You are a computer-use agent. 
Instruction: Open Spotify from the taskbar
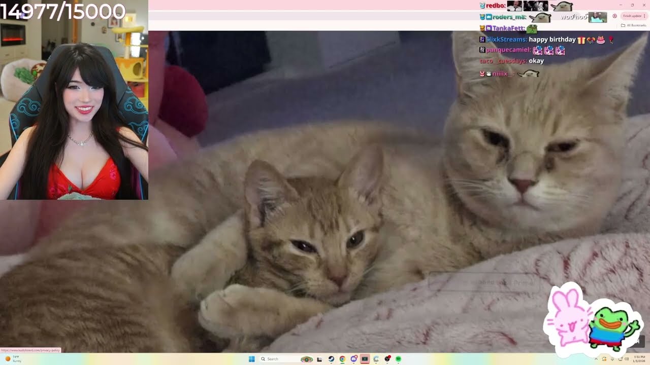398,359
